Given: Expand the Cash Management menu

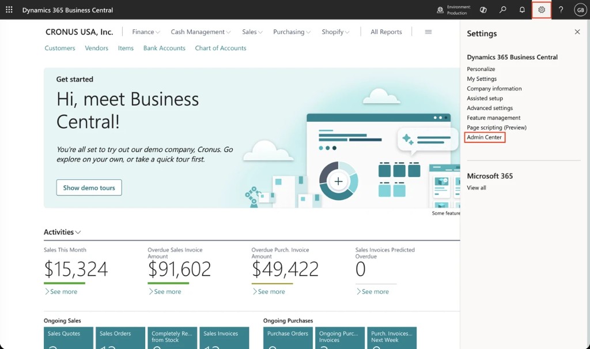Looking at the screenshot, I should coord(201,32).
